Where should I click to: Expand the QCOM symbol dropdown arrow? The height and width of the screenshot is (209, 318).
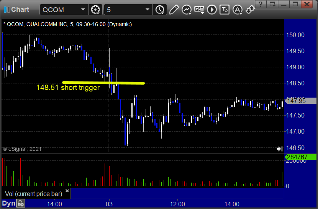point(83,10)
